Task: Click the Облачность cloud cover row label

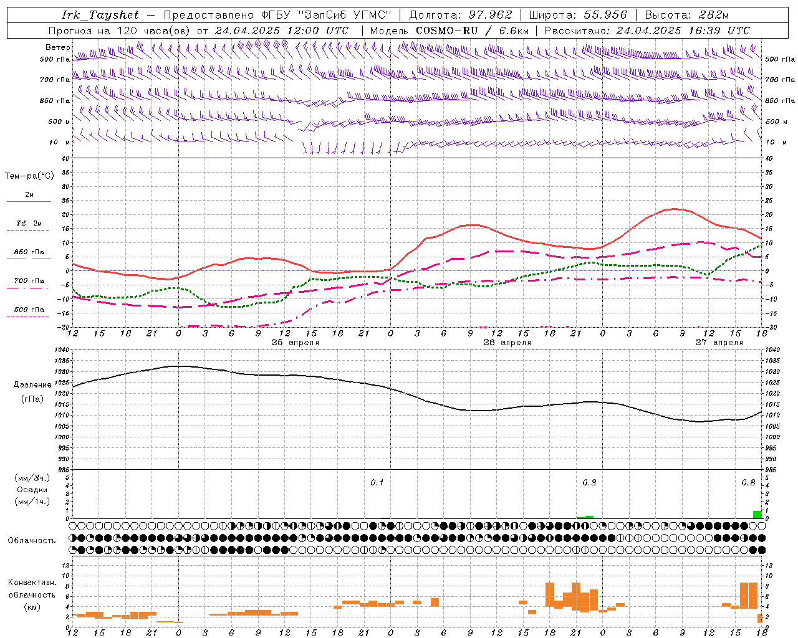Action: (x=32, y=541)
